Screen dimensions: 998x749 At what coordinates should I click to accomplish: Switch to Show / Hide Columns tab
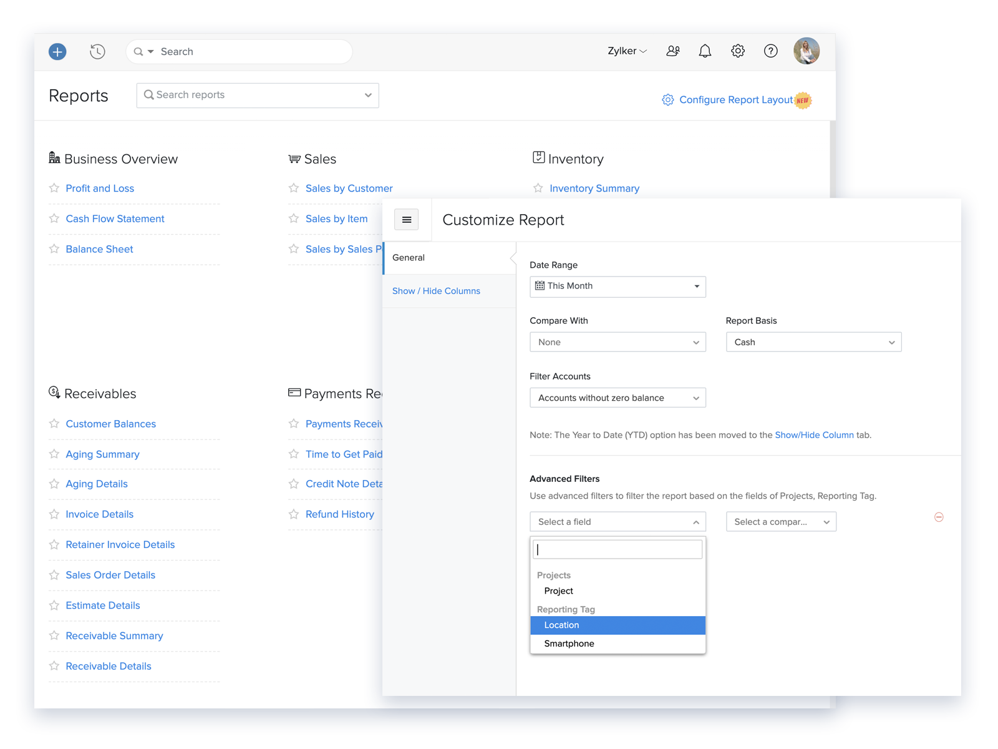tap(436, 291)
